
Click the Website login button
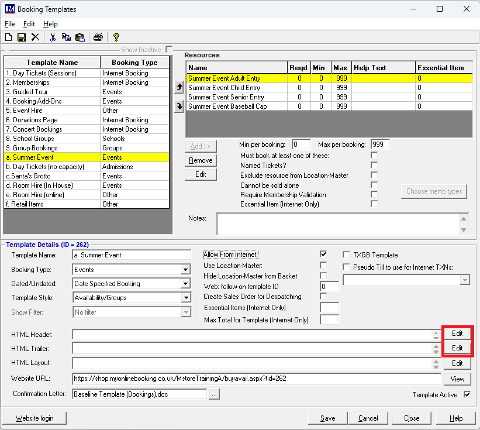point(34,418)
